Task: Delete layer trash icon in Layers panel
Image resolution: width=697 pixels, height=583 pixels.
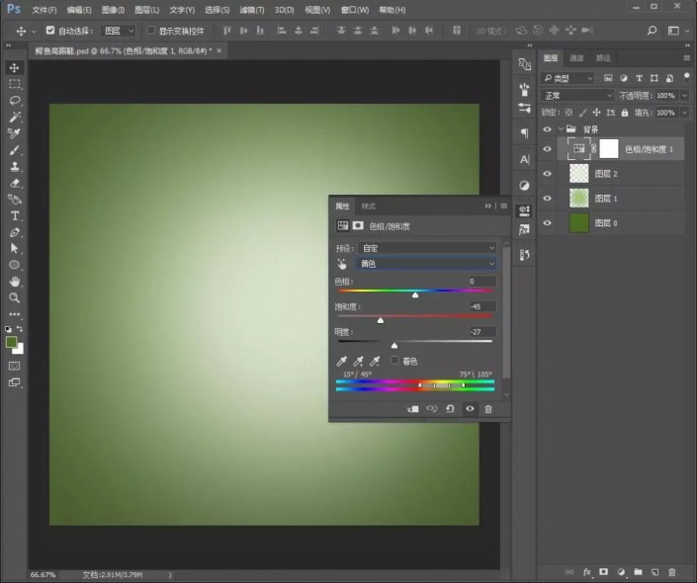Action: 672,572
